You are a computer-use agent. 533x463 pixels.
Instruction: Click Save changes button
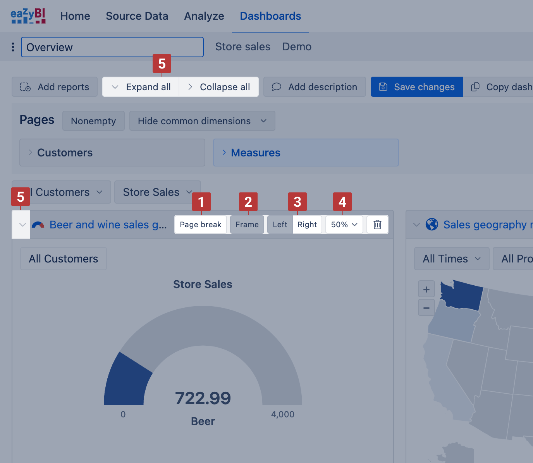click(x=417, y=87)
